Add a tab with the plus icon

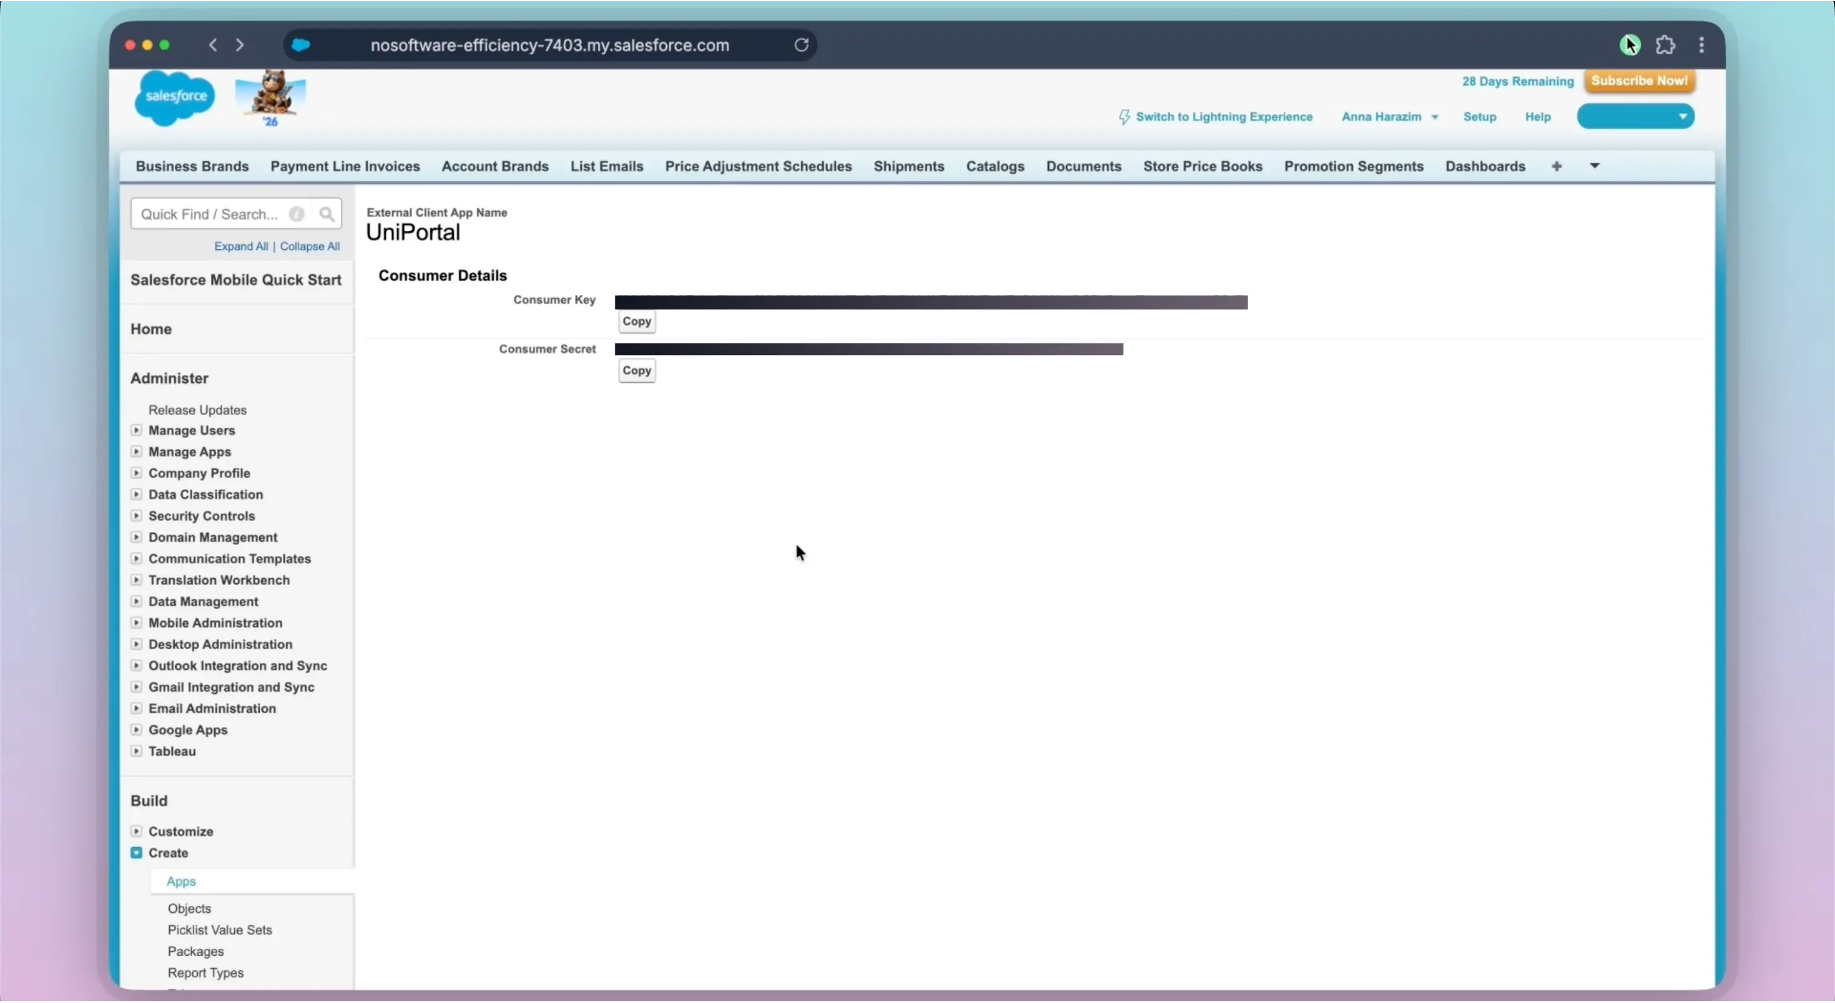[x=1556, y=166]
